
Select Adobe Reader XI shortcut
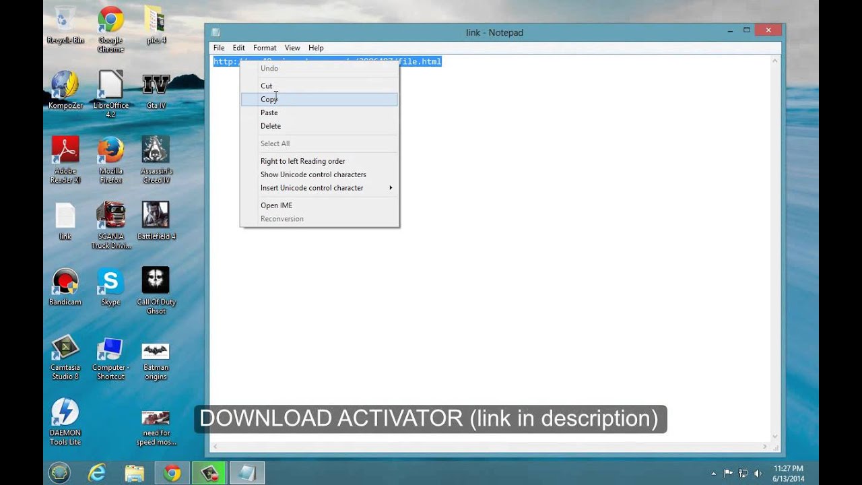pyautogui.click(x=65, y=160)
